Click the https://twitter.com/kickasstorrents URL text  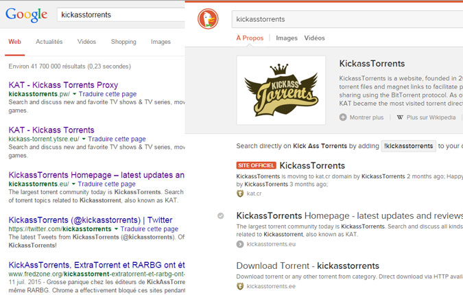pyautogui.click(x=60, y=229)
